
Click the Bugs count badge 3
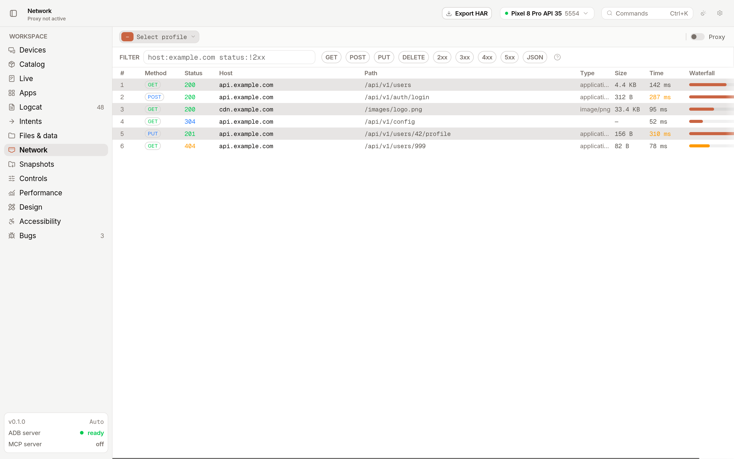click(x=102, y=236)
